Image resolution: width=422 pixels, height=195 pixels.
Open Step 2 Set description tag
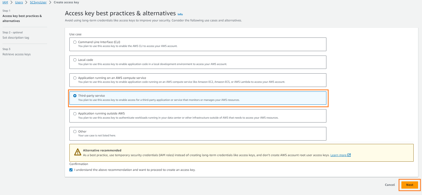click(x=16, y=37)
